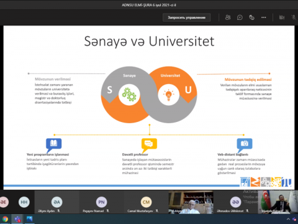Open the meeting chat icon

pyautogui.click(x=240, y=17)
